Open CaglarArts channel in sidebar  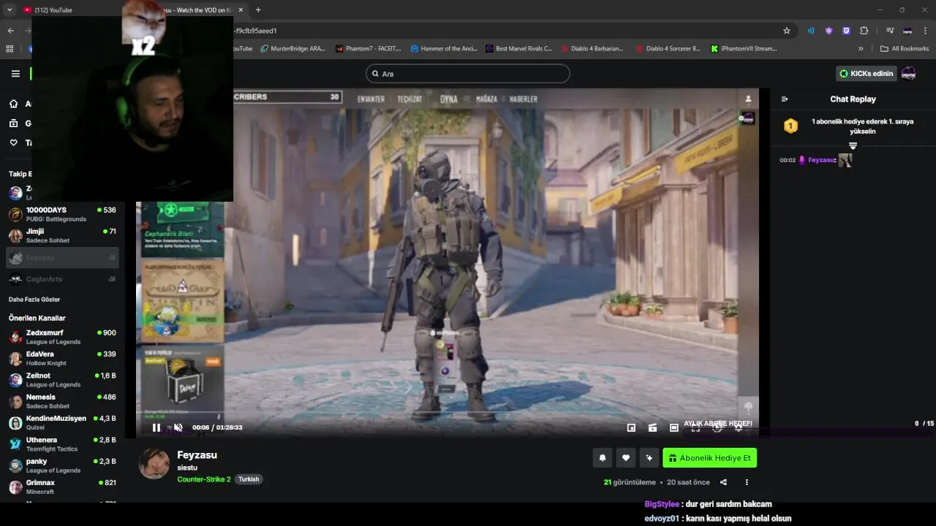pos(63,279)
